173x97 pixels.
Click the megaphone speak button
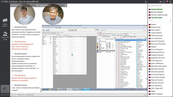point(5,89)
